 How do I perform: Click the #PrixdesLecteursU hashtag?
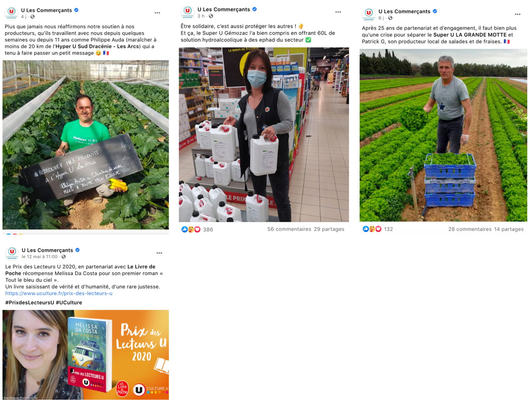(30, 303)
